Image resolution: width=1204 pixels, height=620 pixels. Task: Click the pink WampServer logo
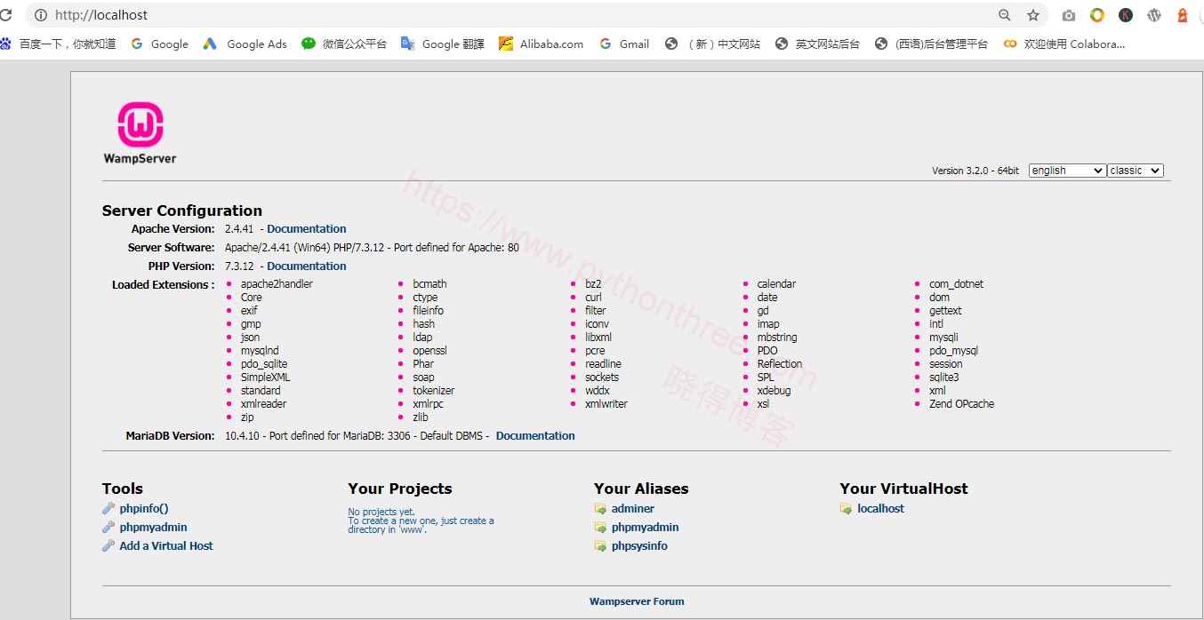pos(140,124)
